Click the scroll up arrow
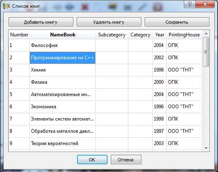 (x=206, y=34)
